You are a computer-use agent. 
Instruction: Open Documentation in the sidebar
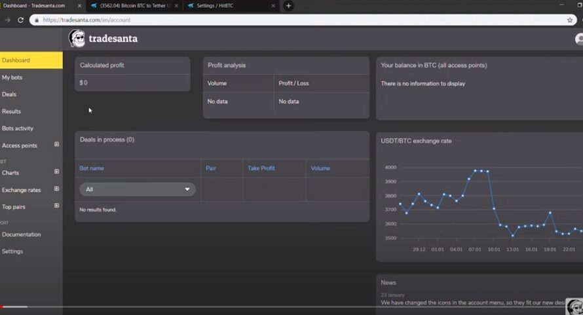point(21,234)
